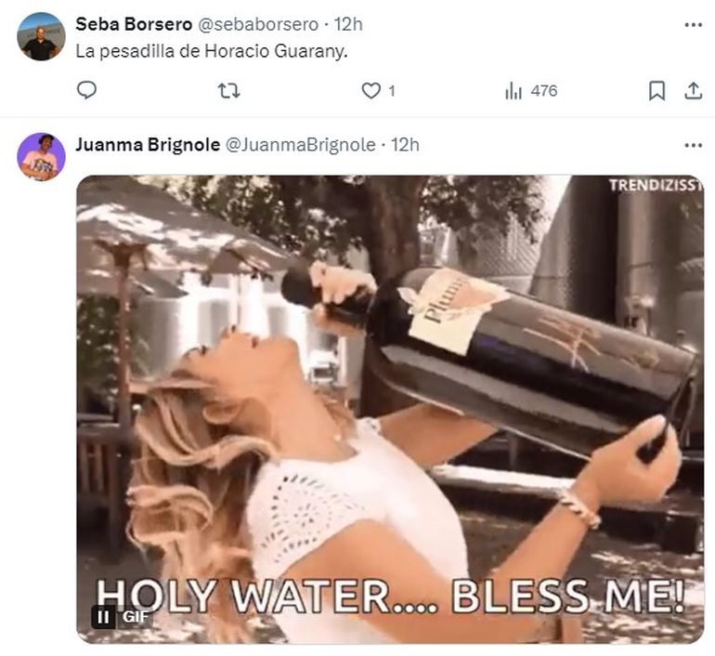Reply to Seba Borsero's tweet

pos(86,90)
